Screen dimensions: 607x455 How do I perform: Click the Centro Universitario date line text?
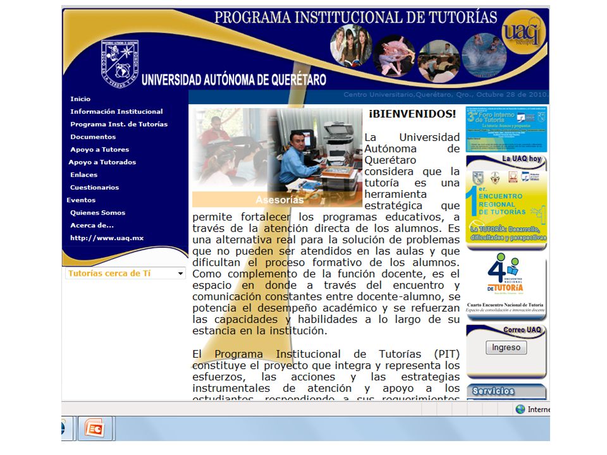pyautogui.click(x=445, y=94)
